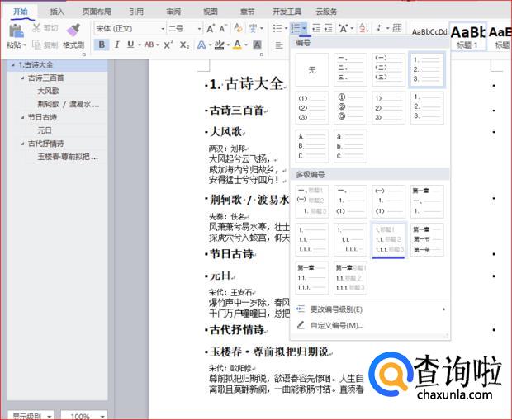Viewport: 512px width, 420px height.
Task: Collapse the 古诗三百首 outline node
Action: [x=23, y=78]
